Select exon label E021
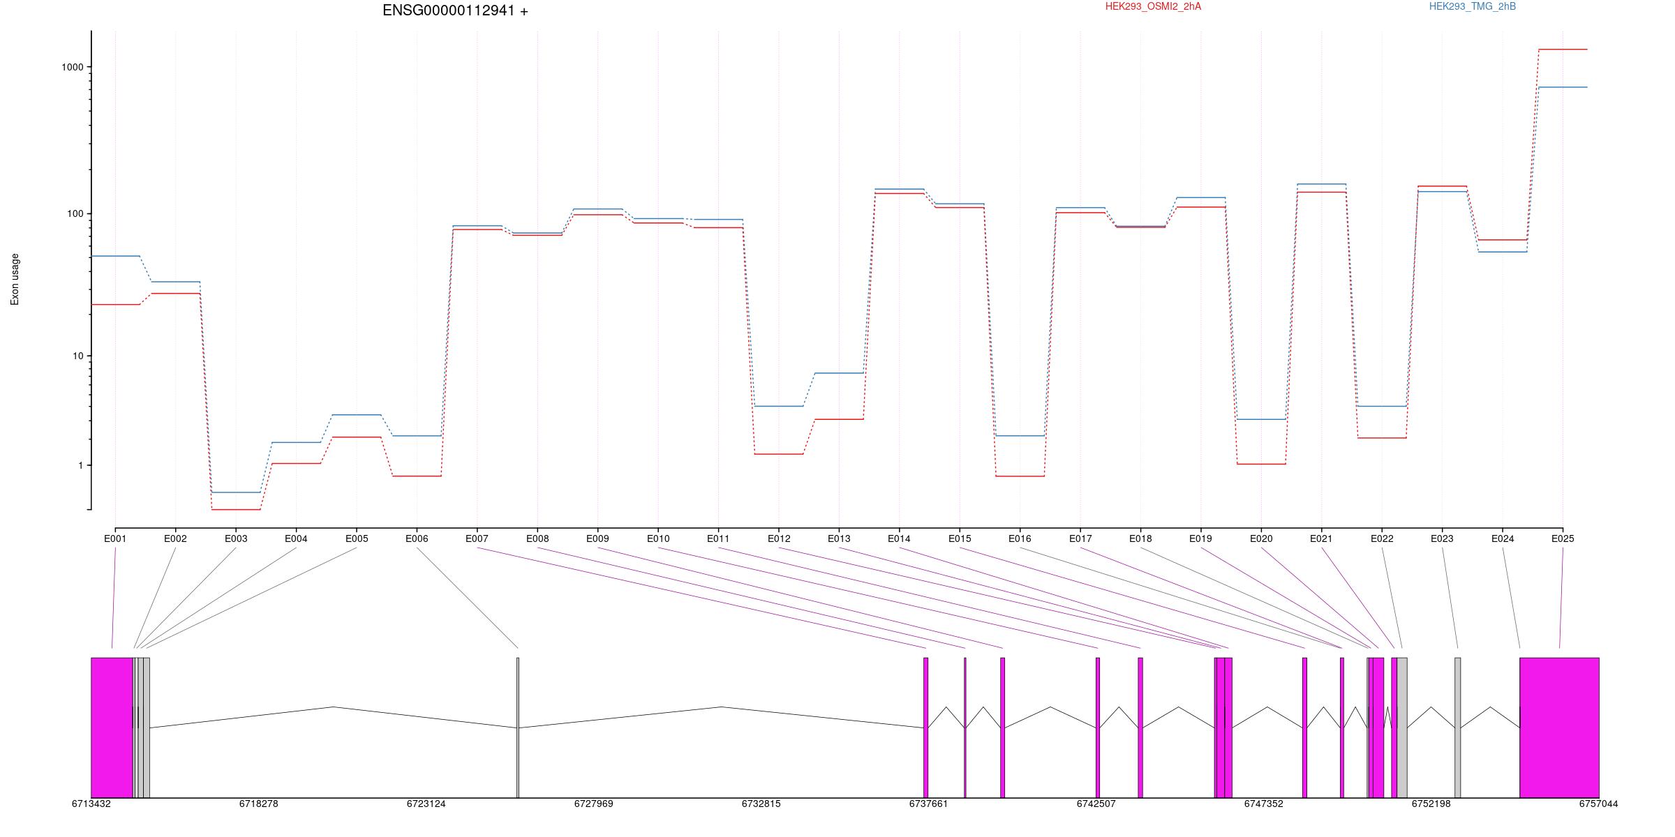1675x837 pixels. point(1321,538)
